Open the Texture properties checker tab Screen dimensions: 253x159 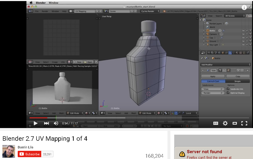click(x=240, y=53)
